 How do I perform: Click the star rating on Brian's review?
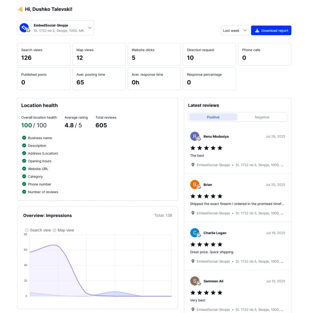206,196
